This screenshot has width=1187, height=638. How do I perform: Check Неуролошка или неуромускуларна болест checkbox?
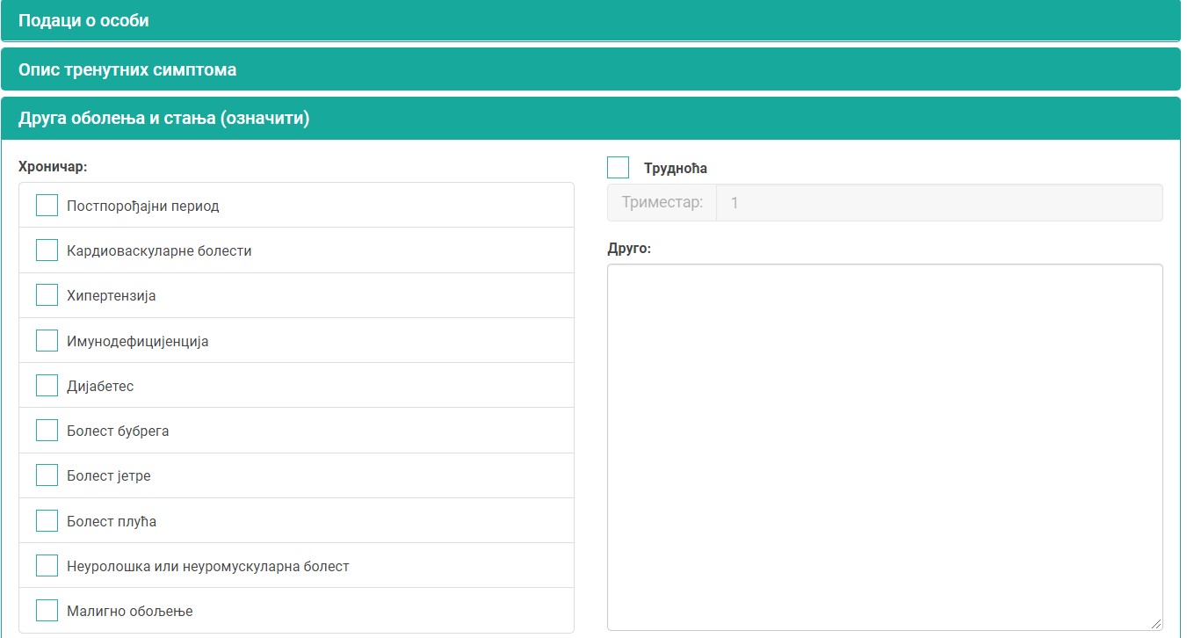click(47, 566)
